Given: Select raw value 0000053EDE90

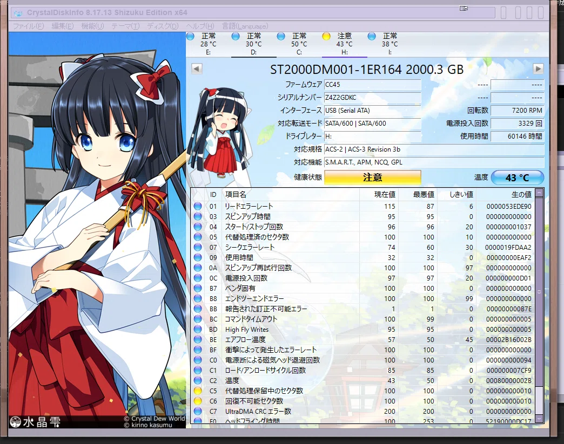Looking at the screenshot, I should click(x=508, y=207).
